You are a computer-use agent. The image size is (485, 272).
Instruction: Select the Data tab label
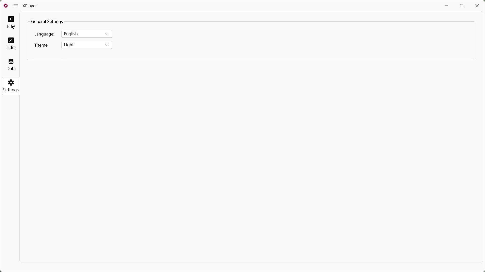(11, 69)
